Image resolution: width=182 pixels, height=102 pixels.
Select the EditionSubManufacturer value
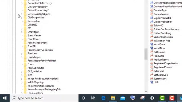tap(167, 29)
